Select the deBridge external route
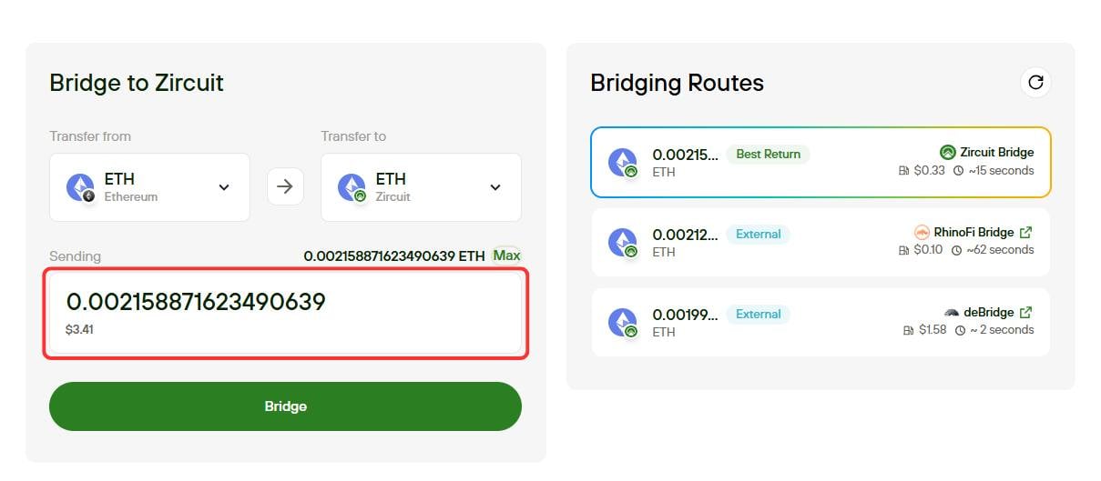Screen dimensions: 1101x481 (821, 322)
